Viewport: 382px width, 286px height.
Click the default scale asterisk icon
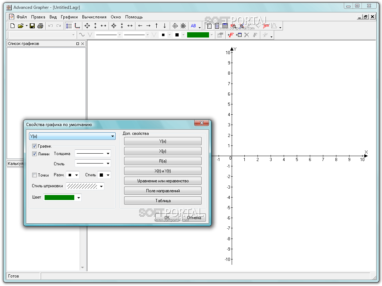coord(183,25)
